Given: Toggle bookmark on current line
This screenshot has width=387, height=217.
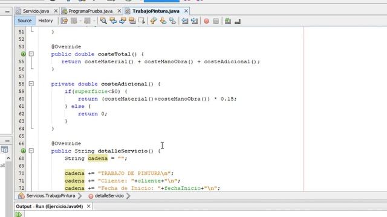Looking at the screenshot, I should point(172,21).
